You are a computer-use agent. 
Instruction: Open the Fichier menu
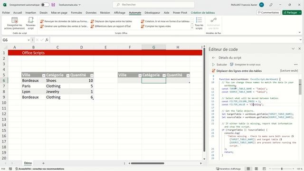(x=6, y=13)
